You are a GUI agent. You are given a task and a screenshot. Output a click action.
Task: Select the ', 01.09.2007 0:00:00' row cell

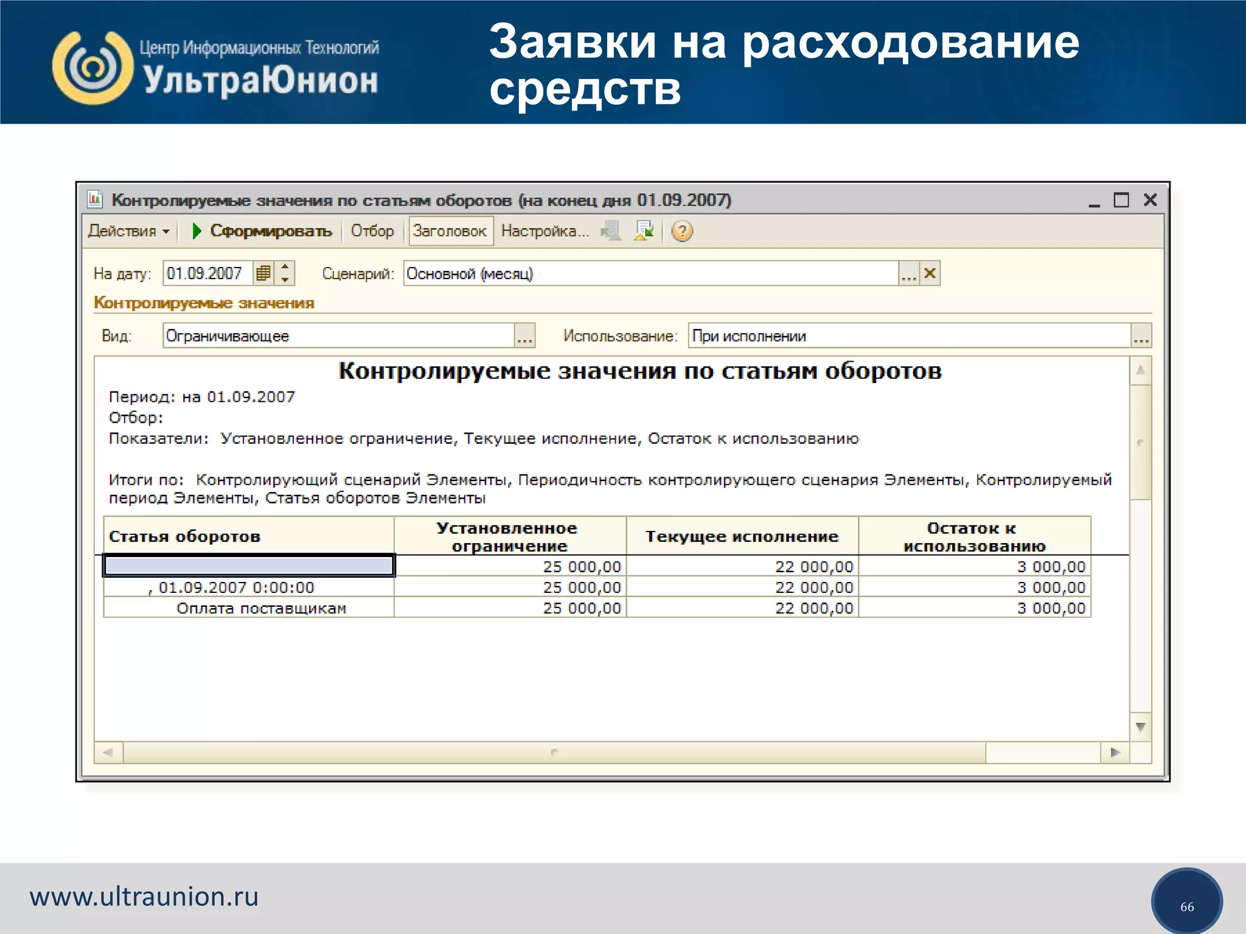[x=249, y=587]
